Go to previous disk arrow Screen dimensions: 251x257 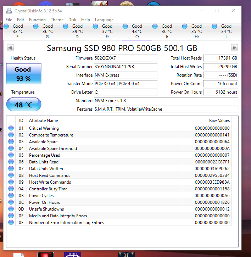10,48
